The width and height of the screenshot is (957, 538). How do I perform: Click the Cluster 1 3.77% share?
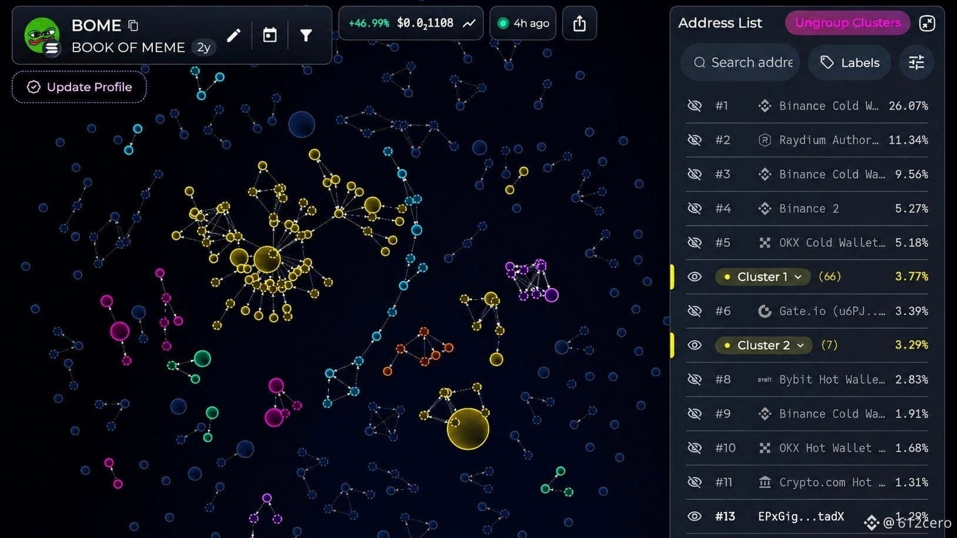tap(911, 276)
